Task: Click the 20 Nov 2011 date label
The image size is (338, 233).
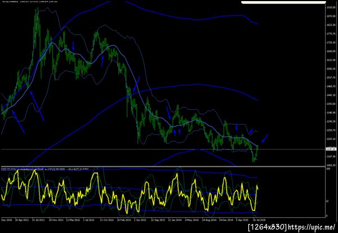Action: click(x=56, y=220)
